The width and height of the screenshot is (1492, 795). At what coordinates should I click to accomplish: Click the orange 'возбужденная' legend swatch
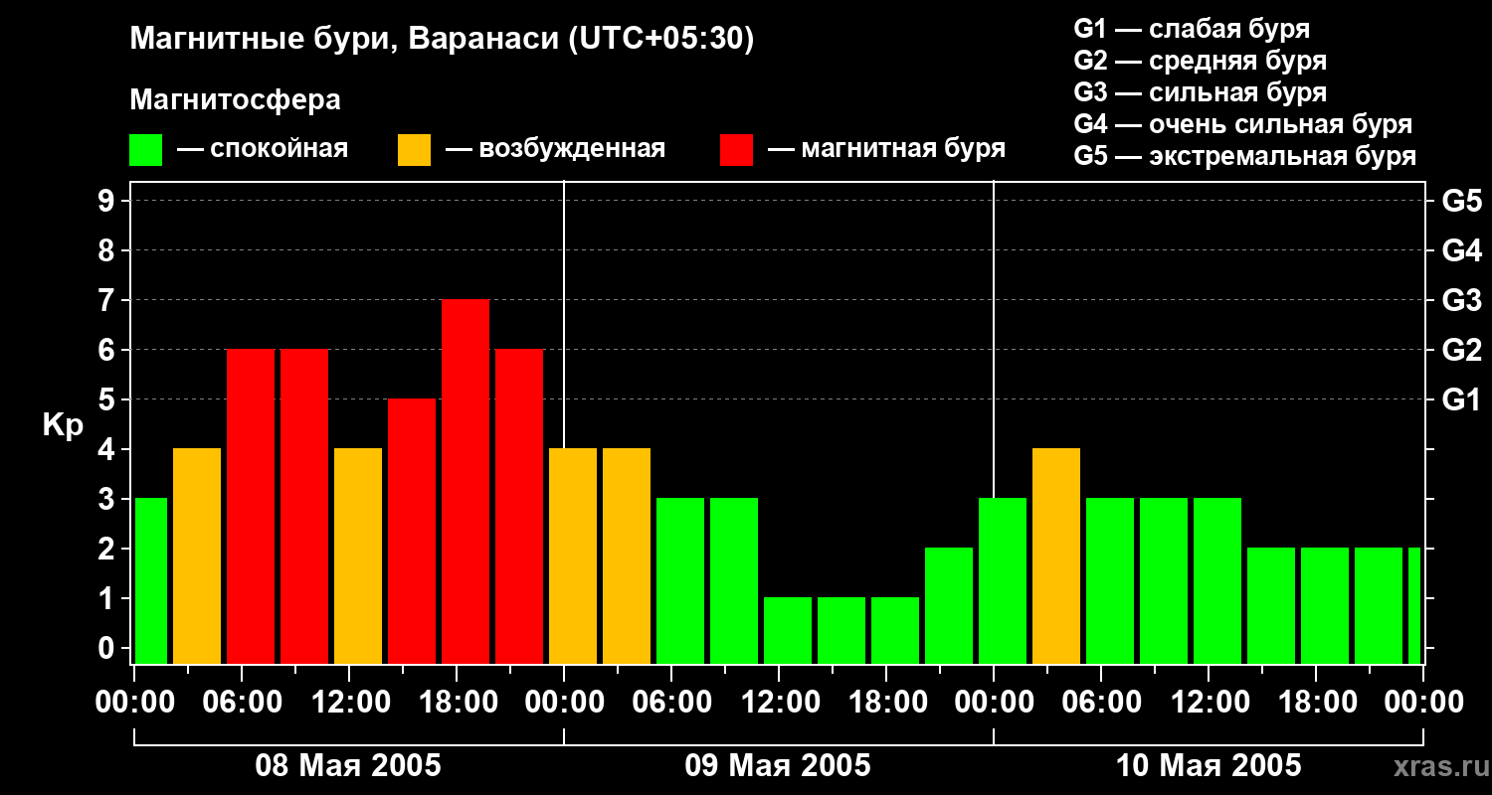(415, 150)
